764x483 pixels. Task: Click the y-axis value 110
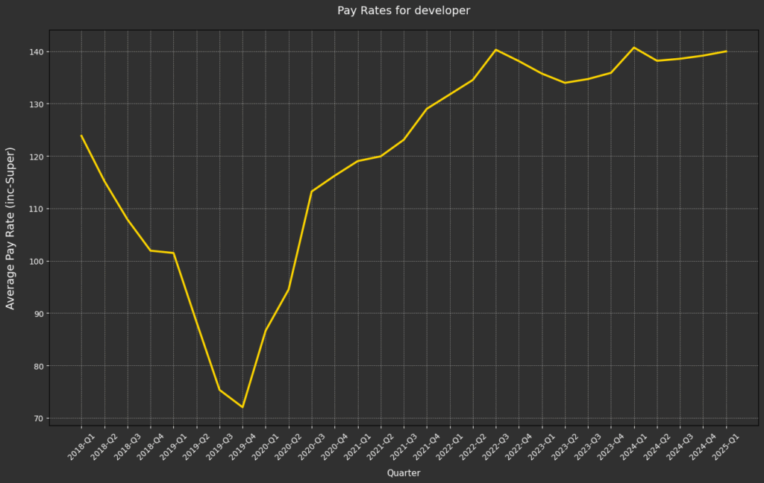(38, 209)
